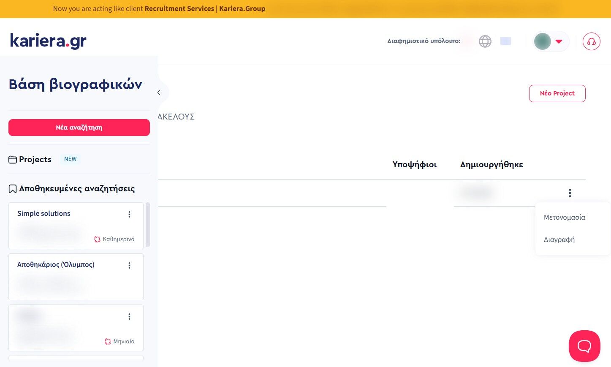
Task: Open the project row three-dot menu
Action: coord(570,193)
